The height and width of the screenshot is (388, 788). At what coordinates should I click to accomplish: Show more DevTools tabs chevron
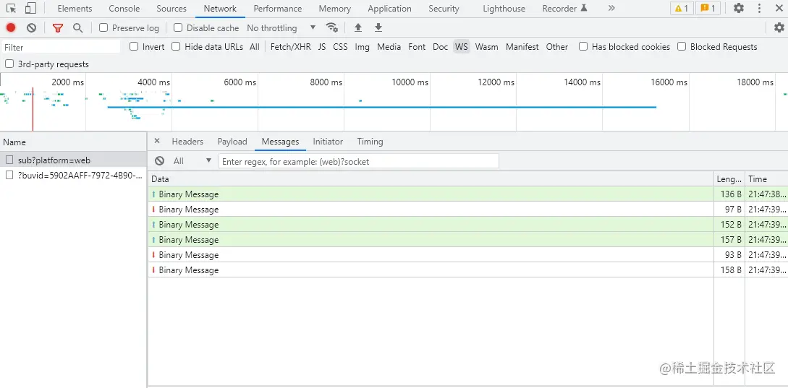tap(611, 9)
